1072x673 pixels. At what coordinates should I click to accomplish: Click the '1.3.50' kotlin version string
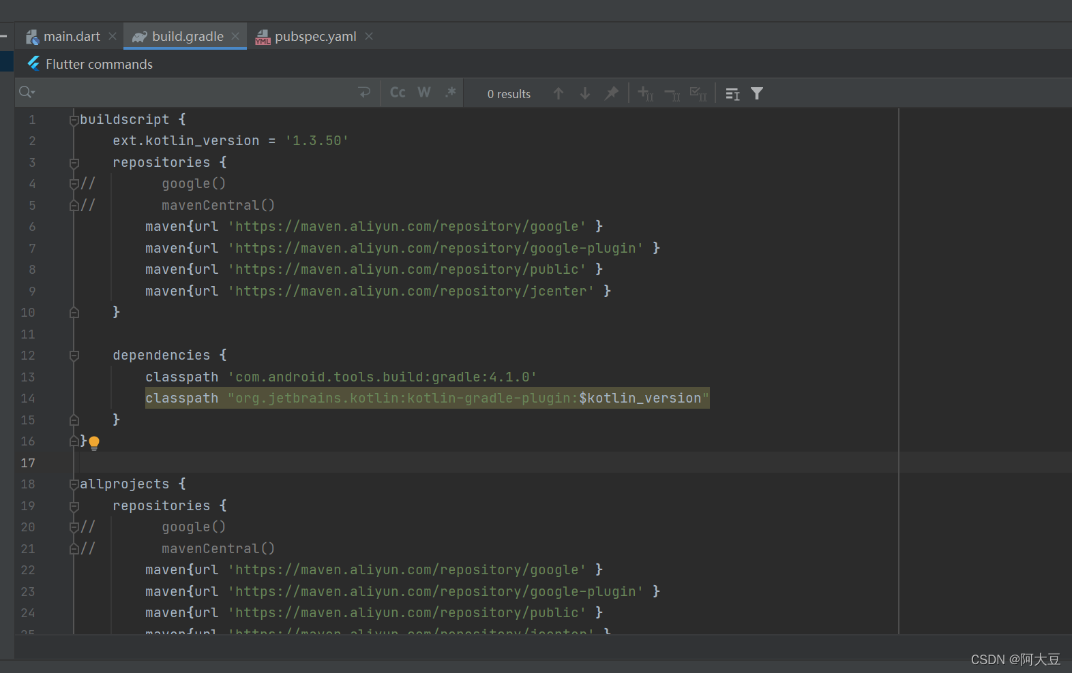317,141
